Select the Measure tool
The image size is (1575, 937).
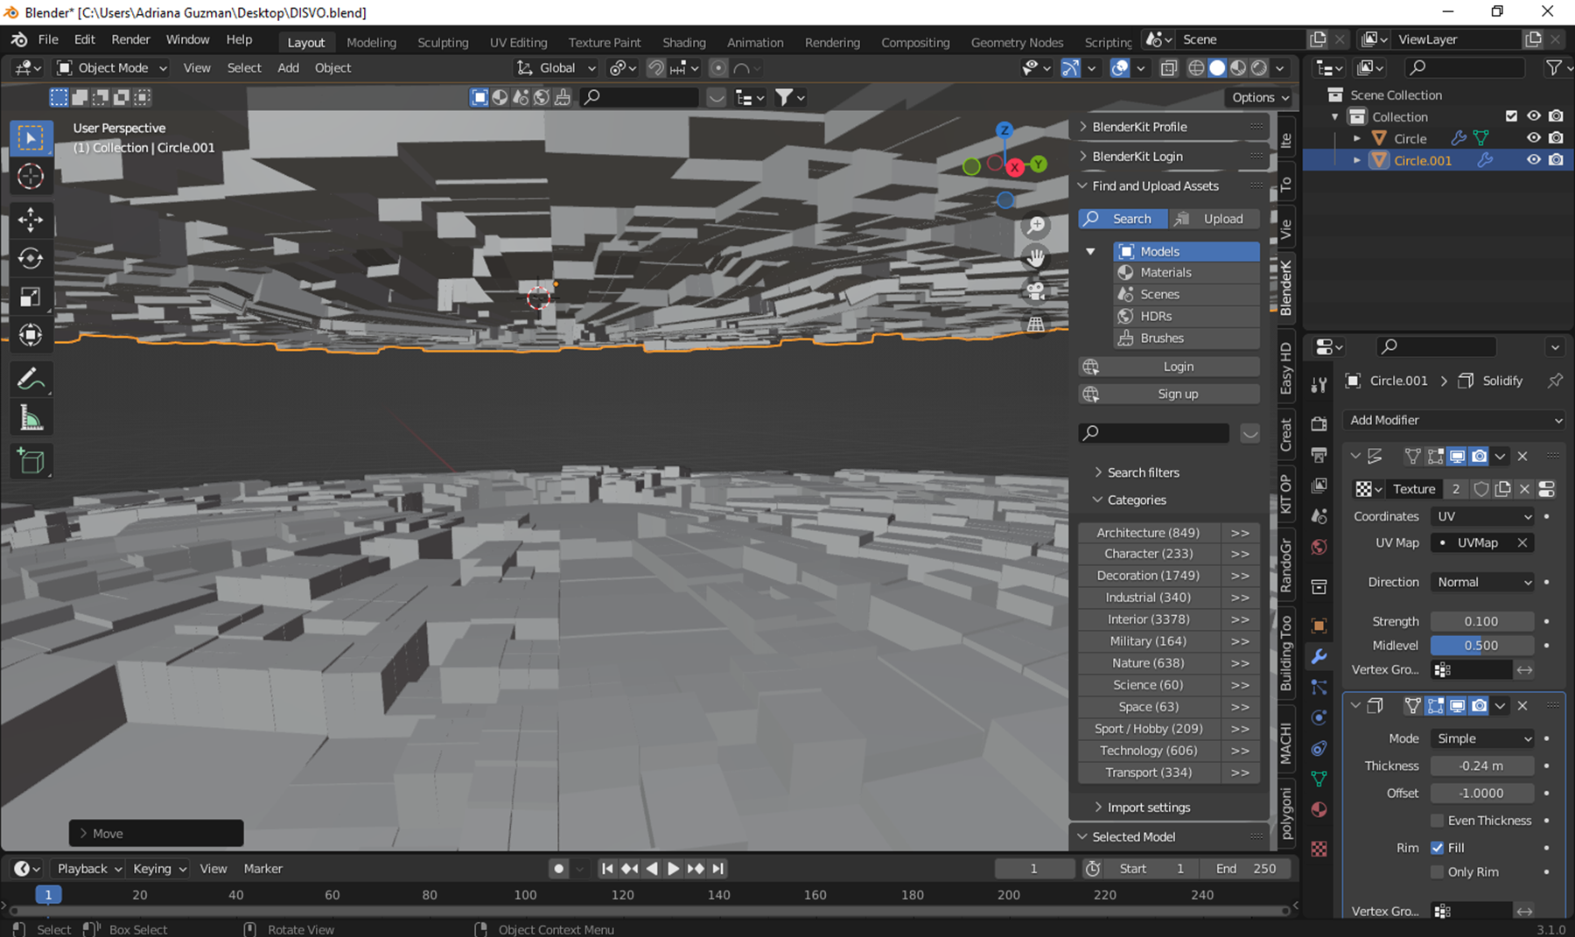point(31,418)
